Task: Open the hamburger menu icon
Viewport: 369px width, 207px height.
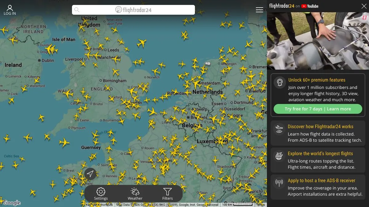Action: click(x=260, y=10)
